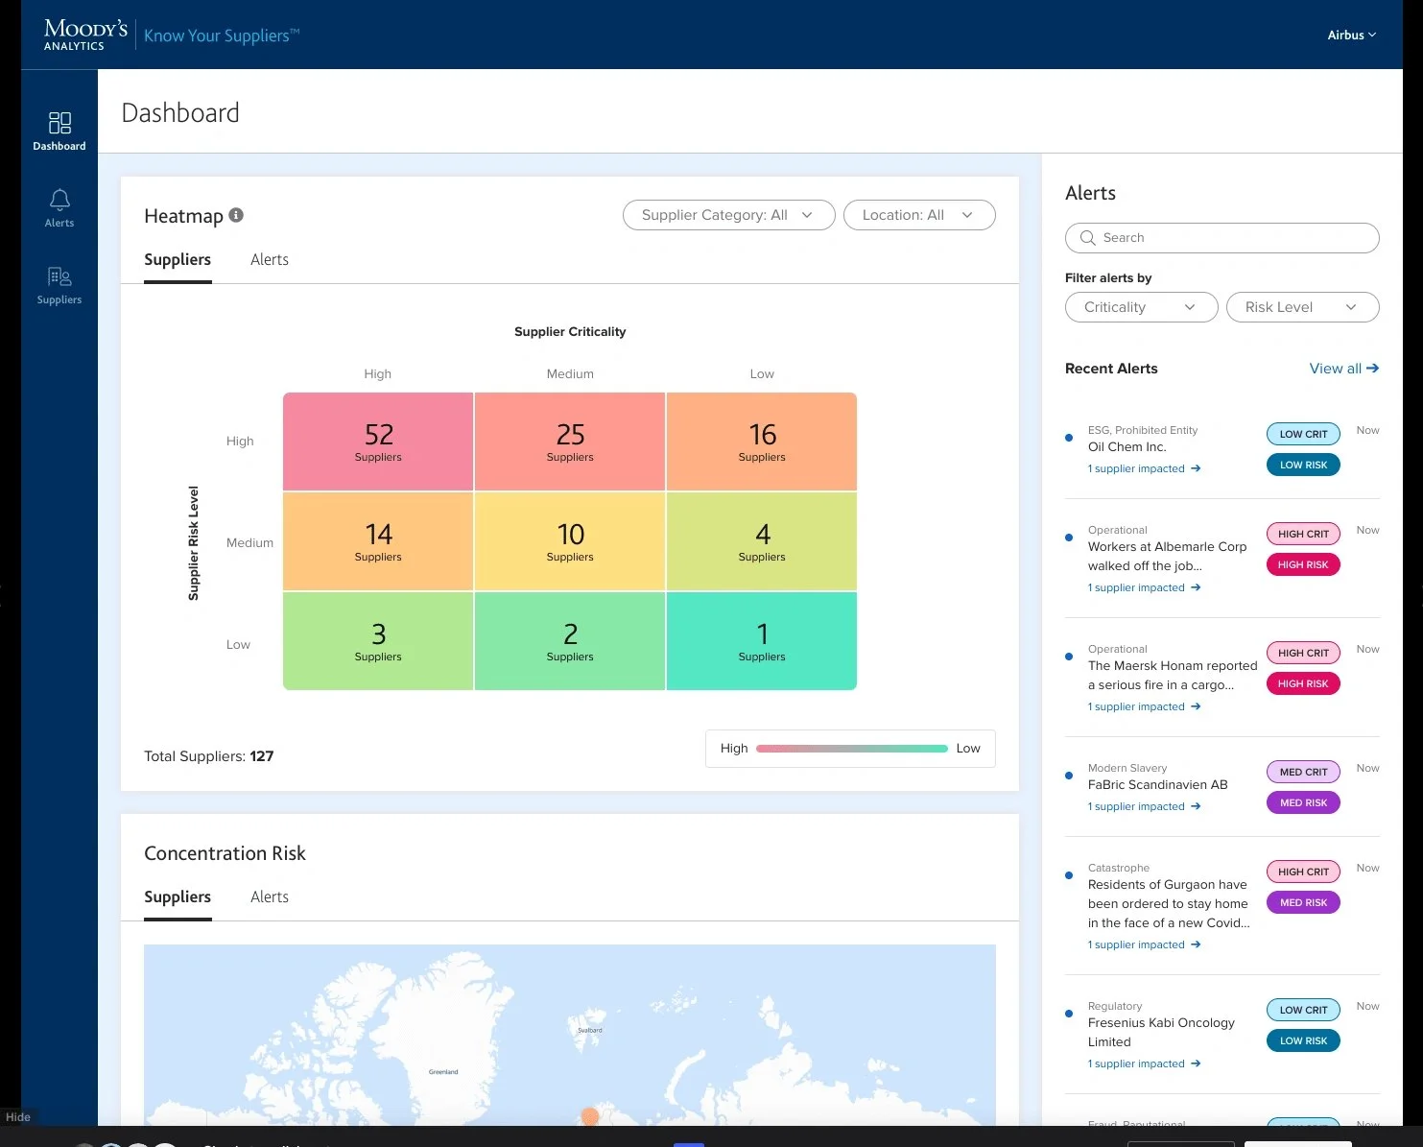
Task: Switch to Concentration Risk Suppliers tab
Action: 178,896
